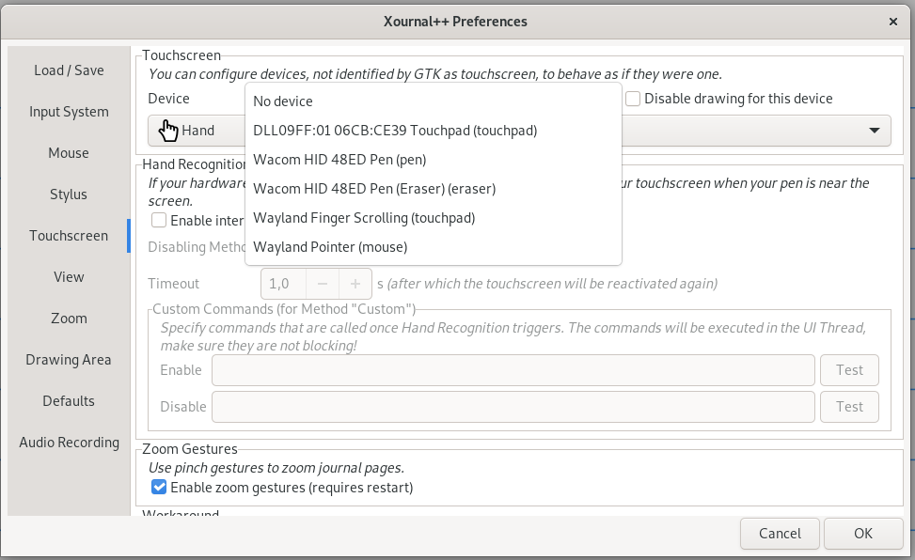Select the Mouse category in the sidebar
Screen dimensions: 915x560
tap(69, 153)
